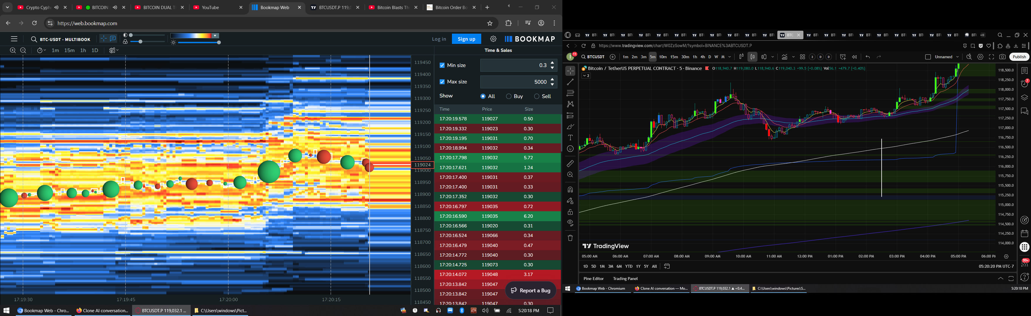Viewport: 1031px width, 316px height.
Task: Click the Bookmap zoom in magnifier
Action: (x=13, y=50)
